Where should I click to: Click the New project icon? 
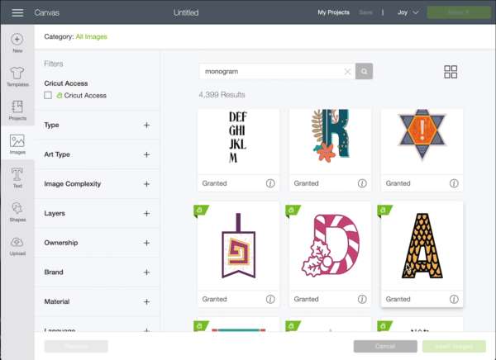[x=17, y=43]
